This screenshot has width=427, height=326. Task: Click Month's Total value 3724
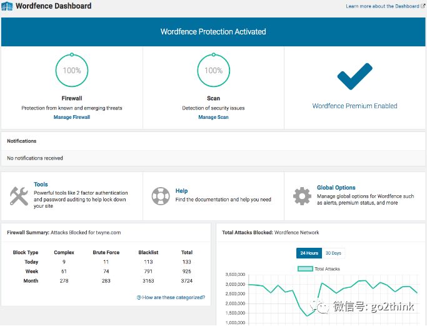tap(187, 281)
